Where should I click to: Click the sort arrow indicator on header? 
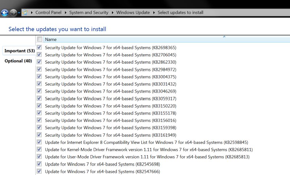(224, 37)
